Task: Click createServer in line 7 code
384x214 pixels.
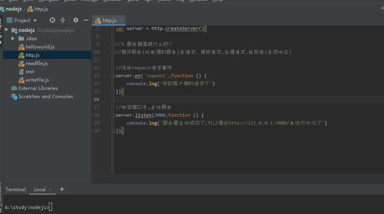Action: tap(182, 29)
